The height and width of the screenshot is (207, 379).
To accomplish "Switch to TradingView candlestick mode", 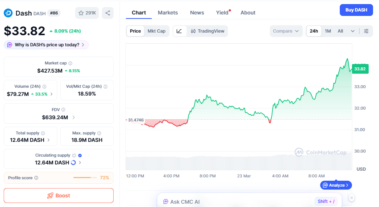I will [208, 31].
